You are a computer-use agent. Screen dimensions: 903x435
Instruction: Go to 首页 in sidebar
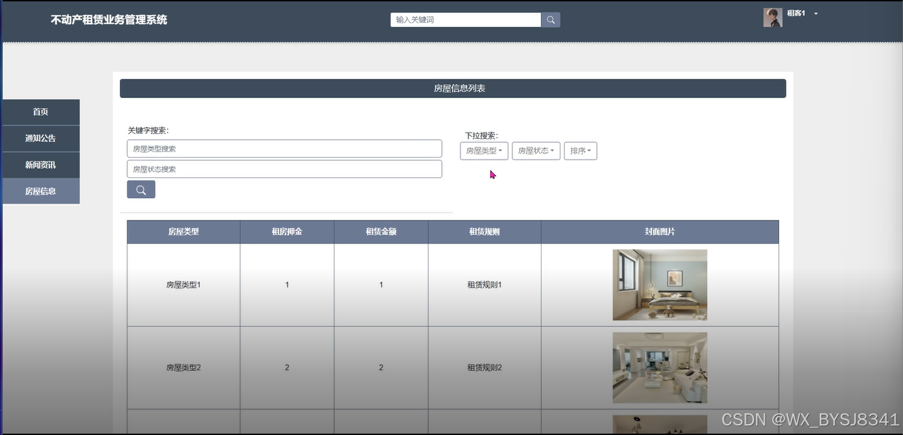pos(41,112)
